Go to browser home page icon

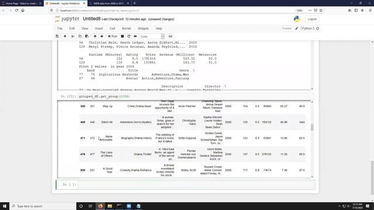click(23, 10)
